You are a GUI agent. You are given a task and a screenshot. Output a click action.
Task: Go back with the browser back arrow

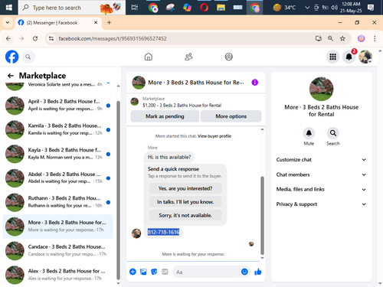[x=8, y=38]
